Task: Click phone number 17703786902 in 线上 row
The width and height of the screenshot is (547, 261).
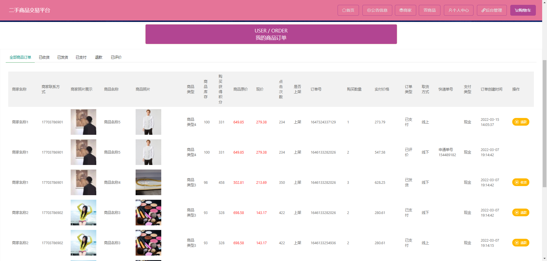Action: point(52,243)
